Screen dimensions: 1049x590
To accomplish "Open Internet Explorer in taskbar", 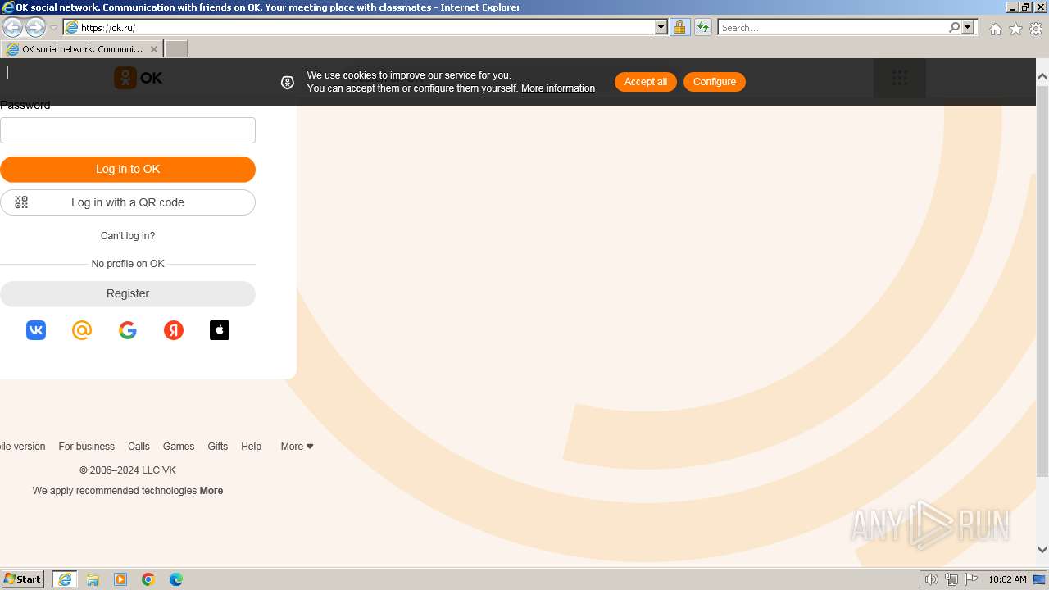I will (65, 579).
